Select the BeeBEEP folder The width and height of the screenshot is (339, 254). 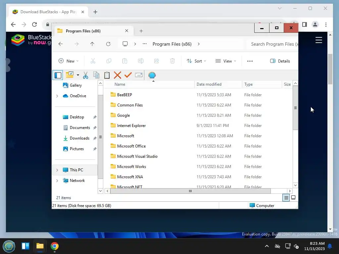(124, 95)
